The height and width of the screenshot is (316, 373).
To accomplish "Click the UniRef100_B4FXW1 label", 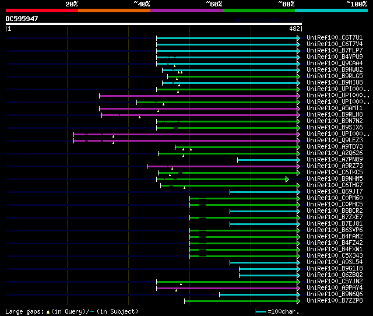I will click(335, 250).
